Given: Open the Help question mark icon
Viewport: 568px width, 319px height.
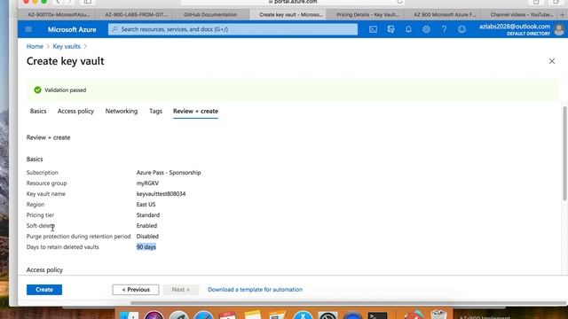Looking at the screenshot, I should pyautogui.click(x=444, y=29).
